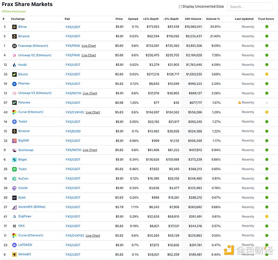Click the KuCoin exchange logo icon

pyautogui.click(x=14, y=178)
